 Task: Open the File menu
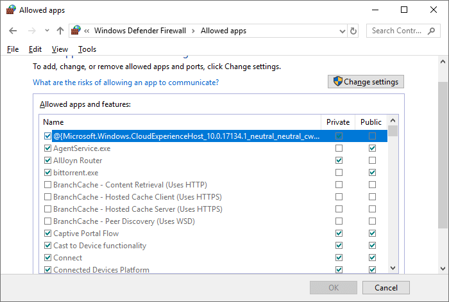[13, 49]
